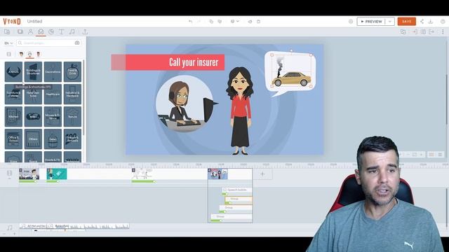Open the Audio library tab
449x252 pixels.
(72, 31)
